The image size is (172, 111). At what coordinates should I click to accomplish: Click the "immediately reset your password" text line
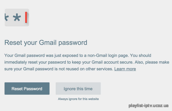tap(35, 62)
